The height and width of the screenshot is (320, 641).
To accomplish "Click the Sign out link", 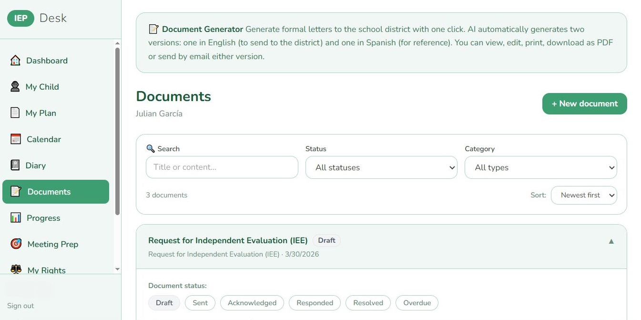I will (20, 306).
